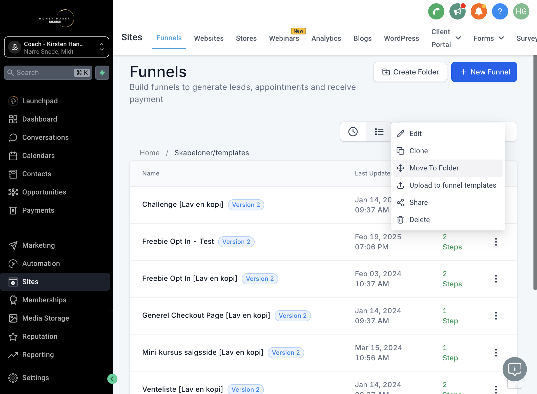
Task: Expand the Forms dropdown chevron
Action: tap(501, 38)
